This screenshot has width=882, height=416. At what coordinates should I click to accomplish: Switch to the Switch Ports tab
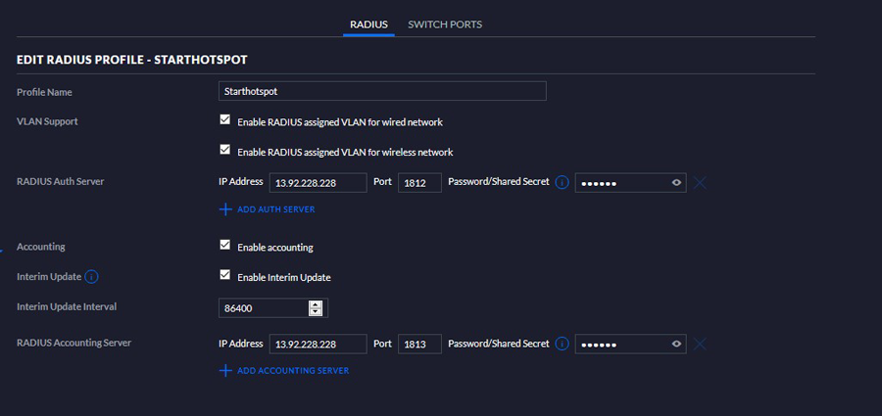pyautogui.click(x=445, y=23)
